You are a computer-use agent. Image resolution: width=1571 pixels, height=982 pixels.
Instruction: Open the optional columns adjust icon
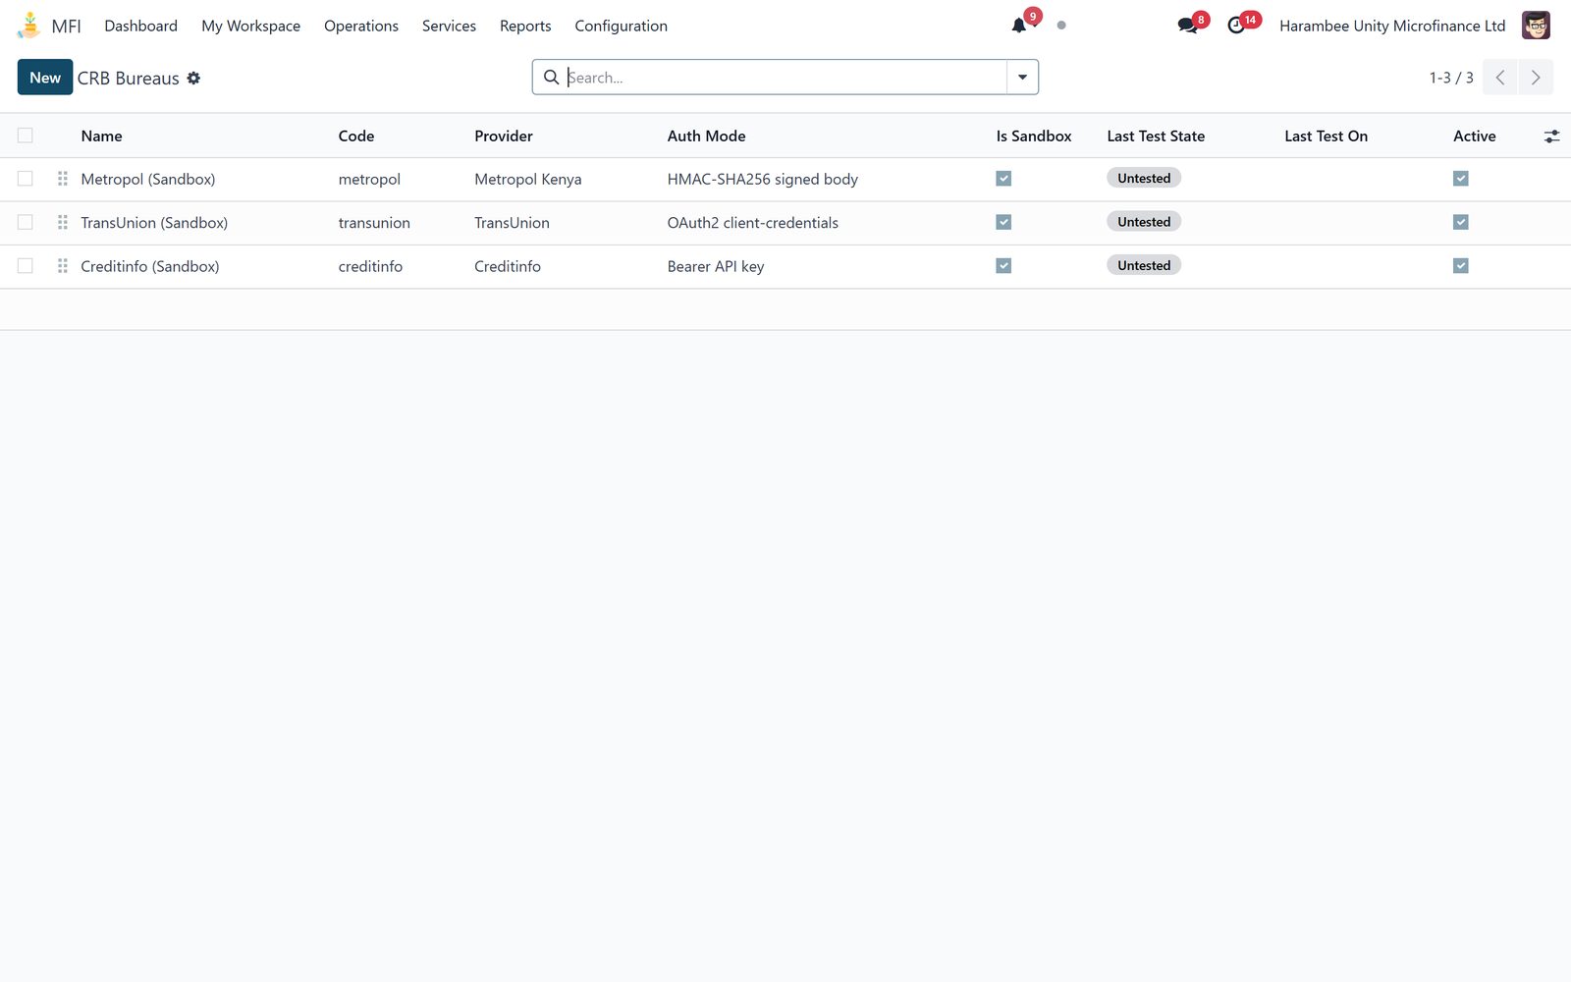tap(1551, 136)
